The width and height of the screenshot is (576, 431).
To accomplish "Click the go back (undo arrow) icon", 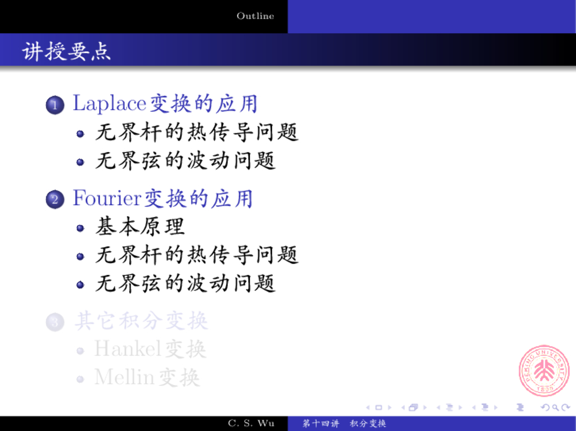I will click(x=546, y=407).
